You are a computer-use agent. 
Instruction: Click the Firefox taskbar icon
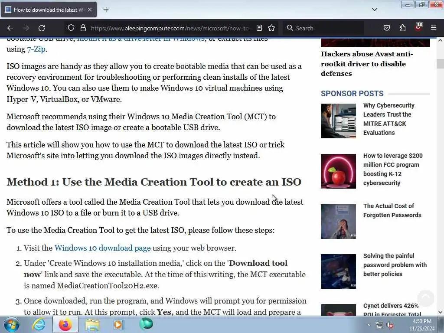point(65,324)
